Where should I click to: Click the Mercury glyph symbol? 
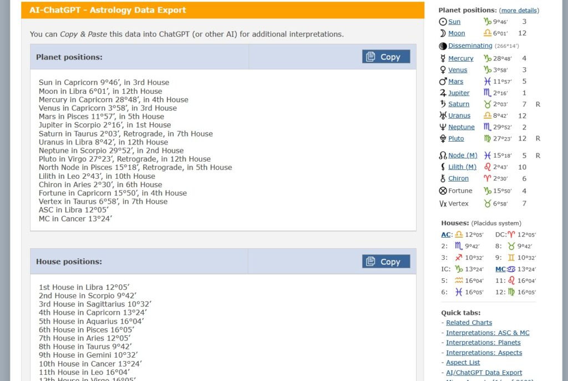click(443, 58)
